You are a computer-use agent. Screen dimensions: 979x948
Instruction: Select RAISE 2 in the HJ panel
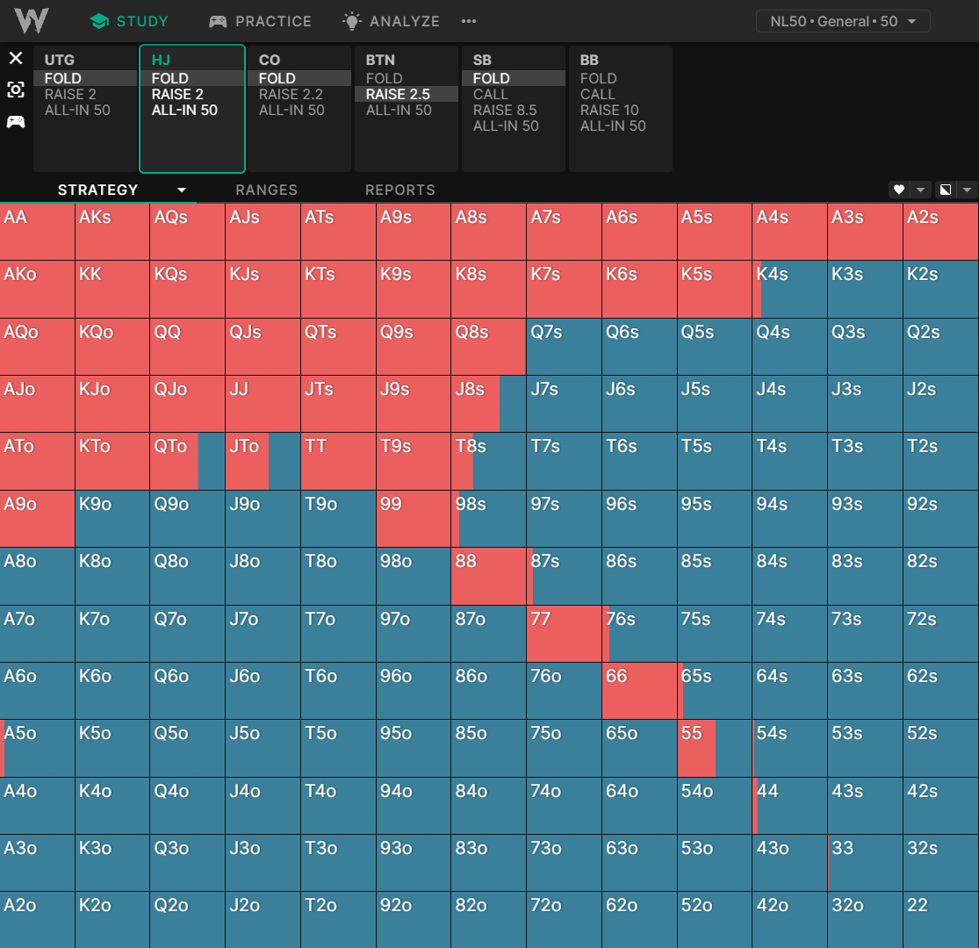click(177, 95)
